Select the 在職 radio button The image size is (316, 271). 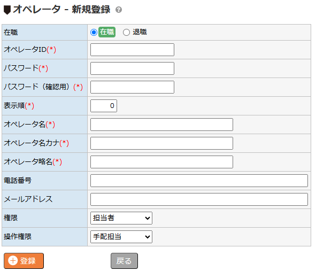click(94, 32)
